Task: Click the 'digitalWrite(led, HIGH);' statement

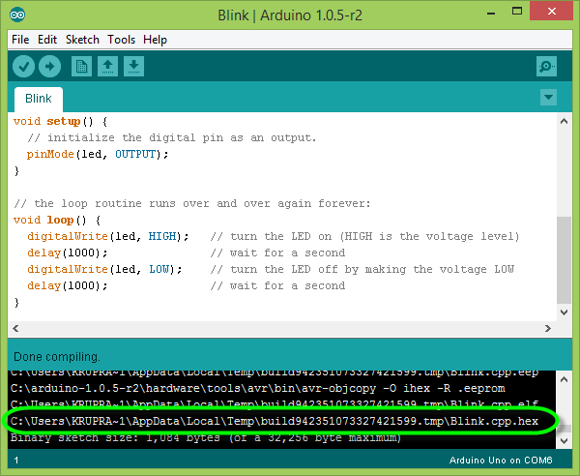Action: (108, 236)
